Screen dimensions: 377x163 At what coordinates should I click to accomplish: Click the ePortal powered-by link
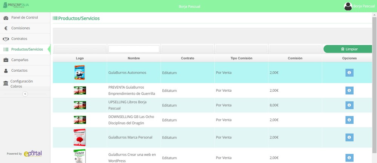[32, 154]
